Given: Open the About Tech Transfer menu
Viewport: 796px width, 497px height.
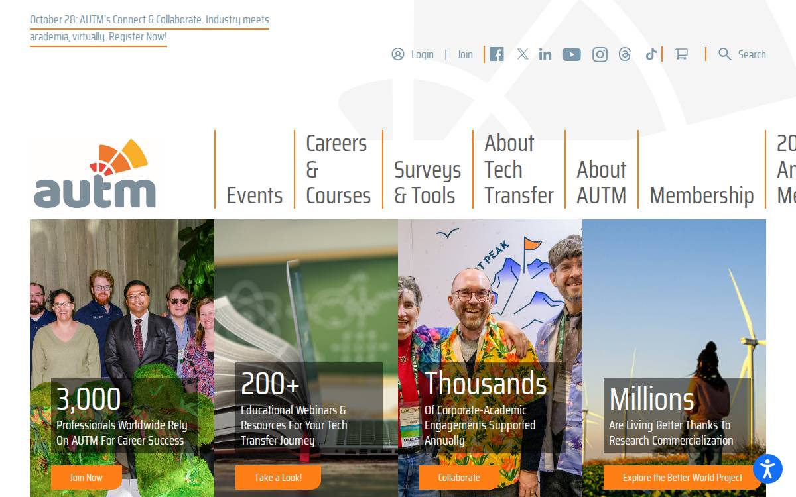Looking at the screenshot, I should (x=519, y=170).
